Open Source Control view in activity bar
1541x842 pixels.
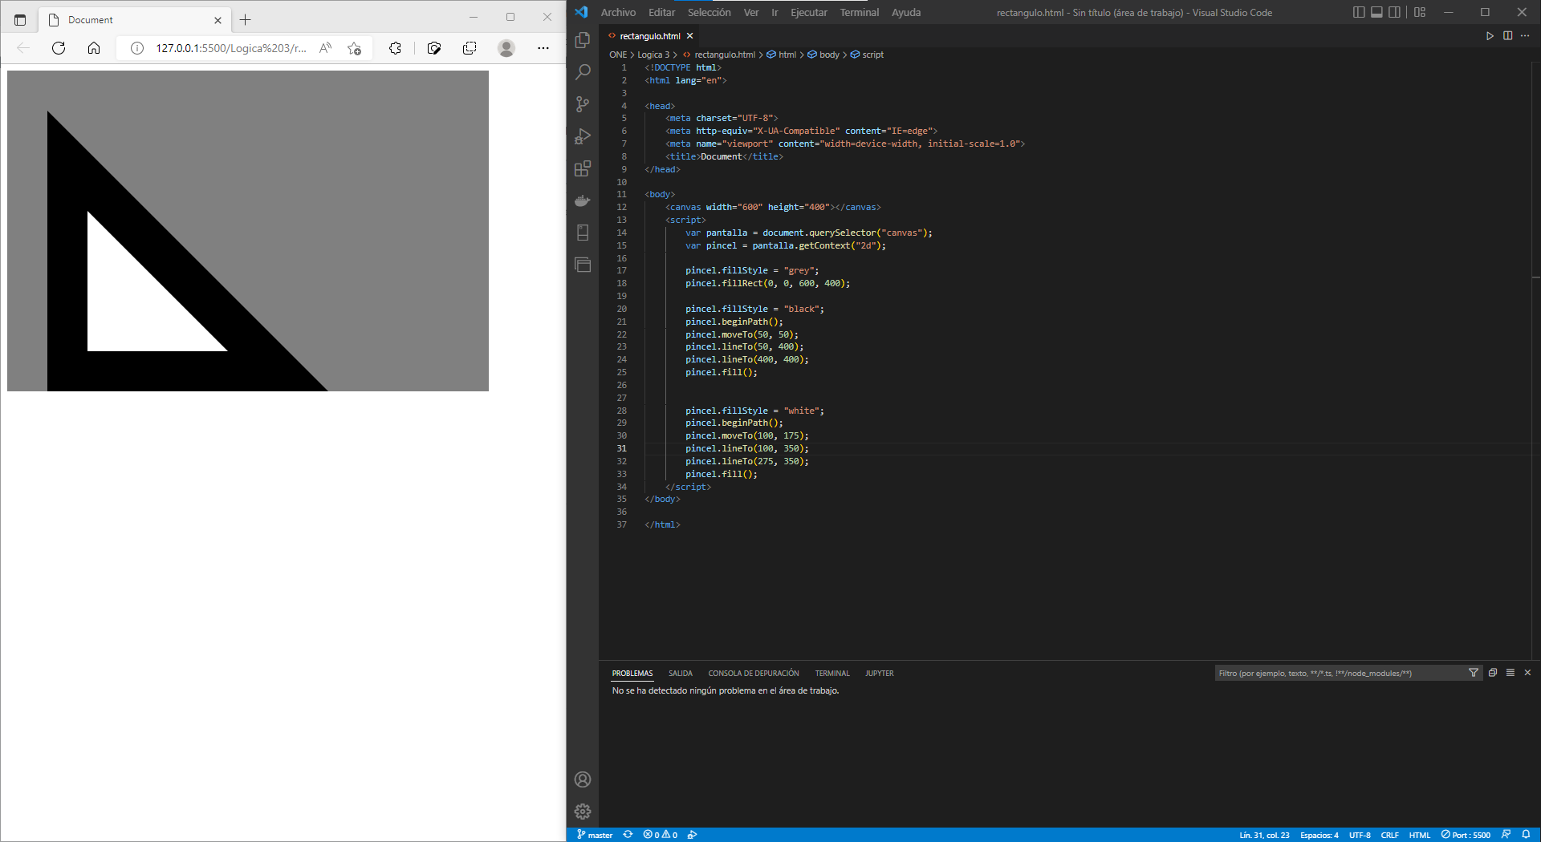(x=583, y=104)
